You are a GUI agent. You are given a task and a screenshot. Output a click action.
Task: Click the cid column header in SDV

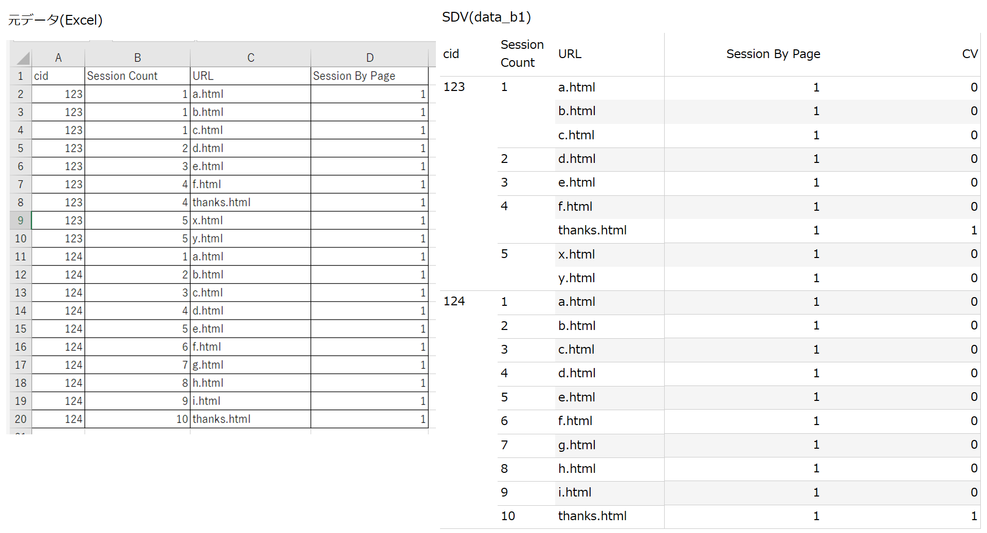point(451,54)
